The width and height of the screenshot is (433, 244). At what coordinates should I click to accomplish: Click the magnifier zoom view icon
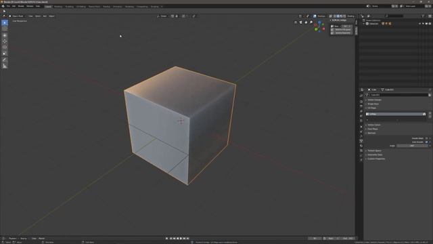tap(311, 22)
